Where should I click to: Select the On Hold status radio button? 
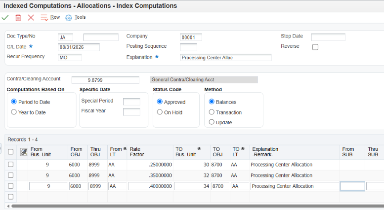[160, 112]
